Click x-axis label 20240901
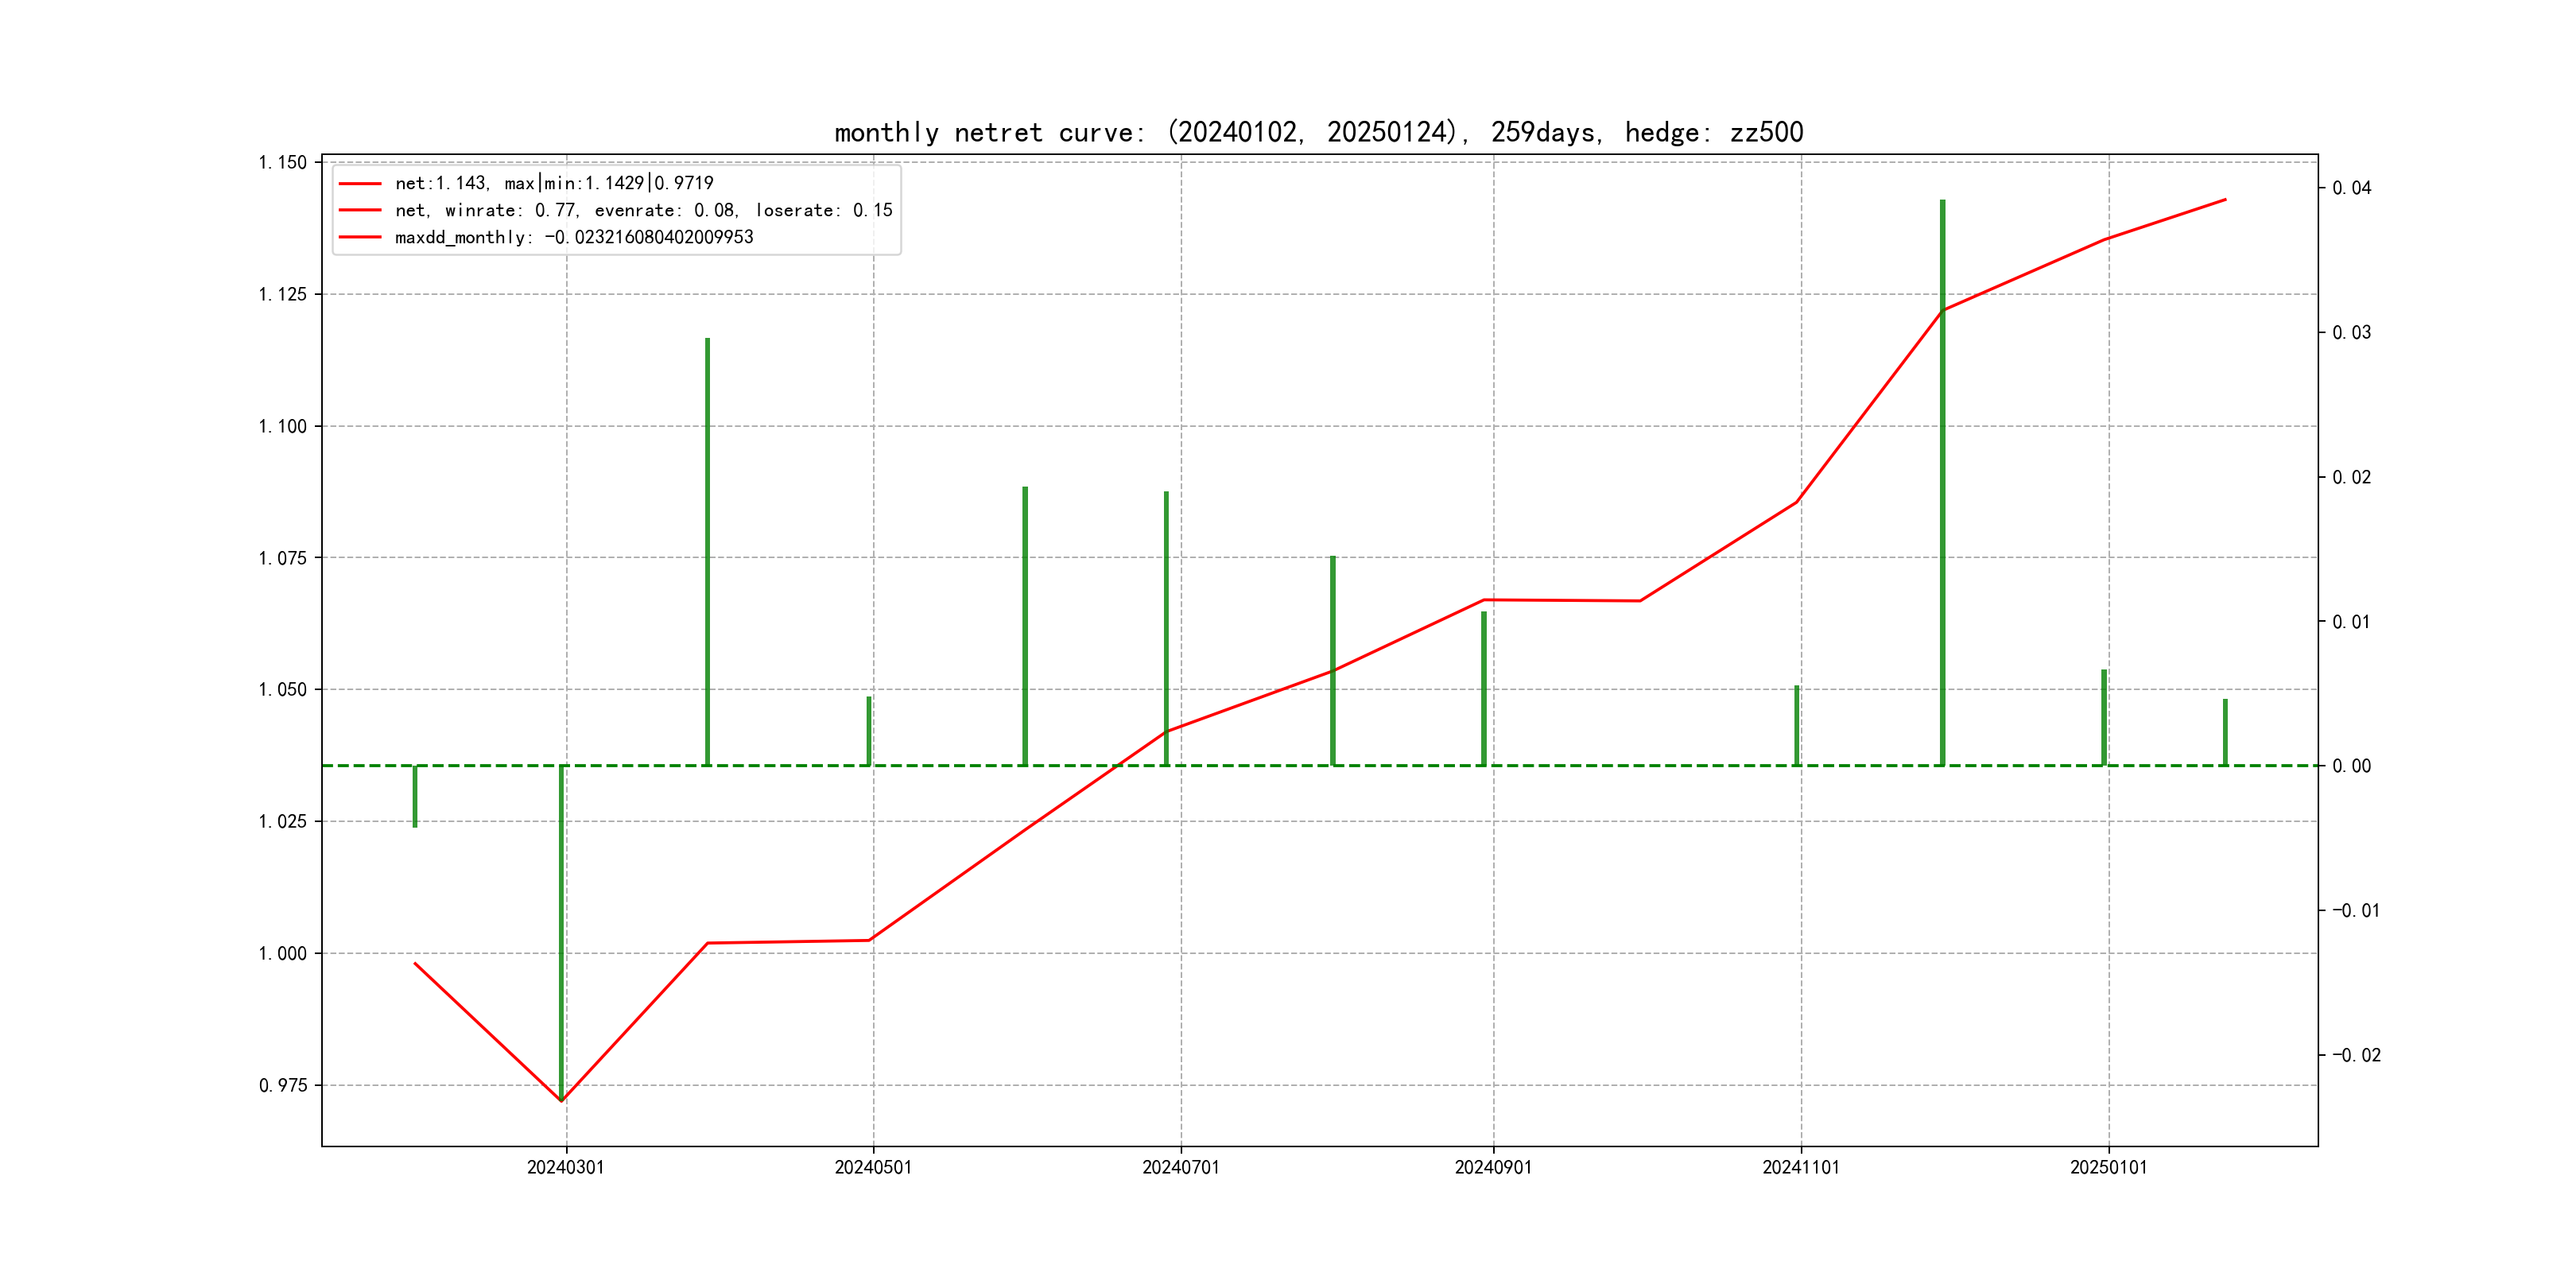 1493,1167
